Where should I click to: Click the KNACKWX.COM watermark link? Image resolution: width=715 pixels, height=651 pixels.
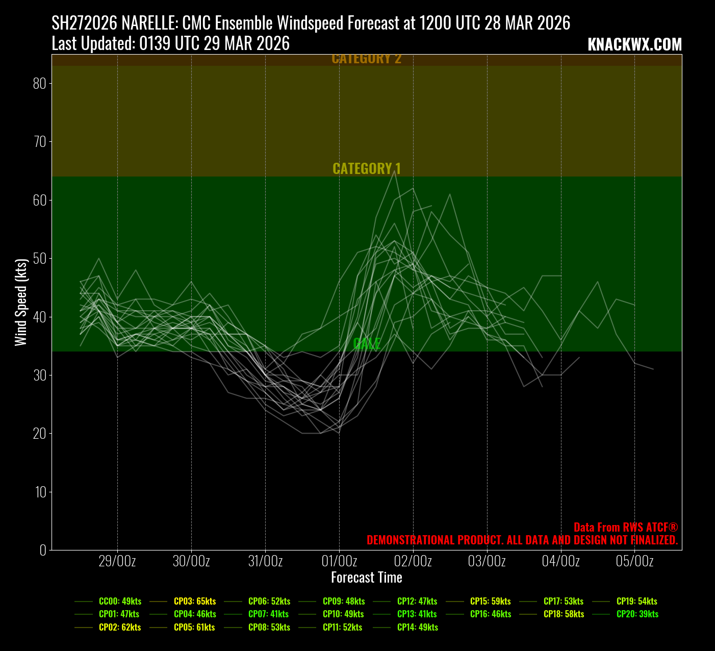(x=634, y=45)
